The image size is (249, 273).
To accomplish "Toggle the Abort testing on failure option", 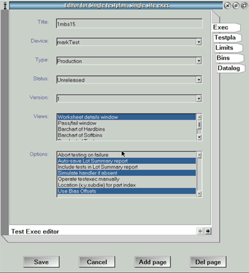I will pos(126,155).
